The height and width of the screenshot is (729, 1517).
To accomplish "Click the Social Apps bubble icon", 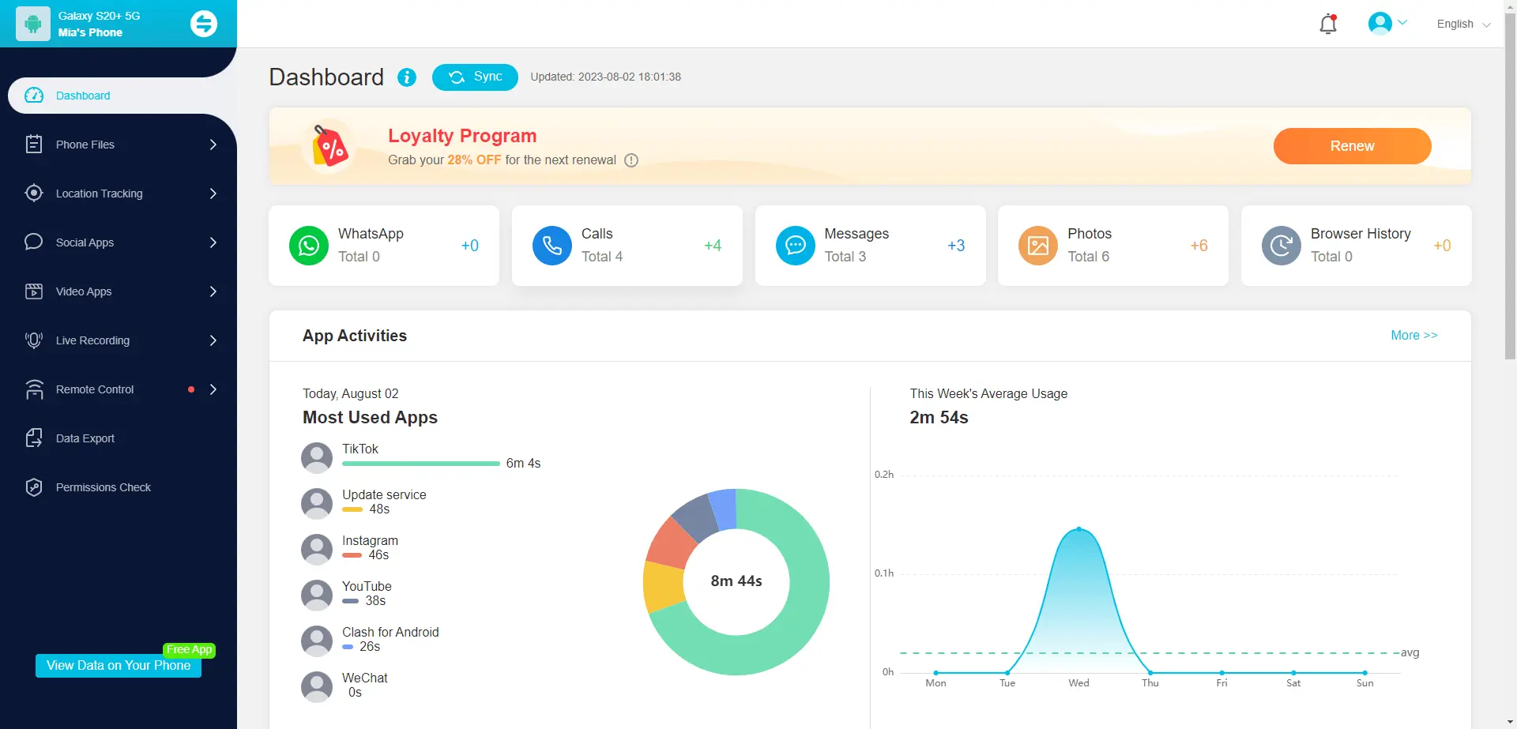I will [x=34, y=242].
